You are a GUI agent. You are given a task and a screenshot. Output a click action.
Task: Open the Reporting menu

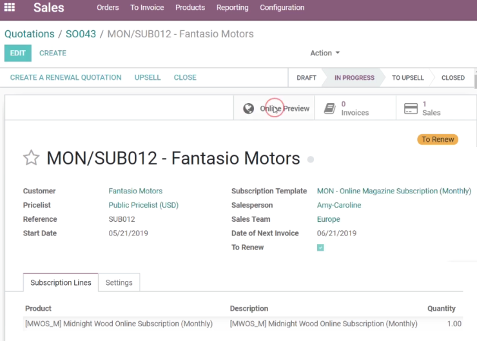pyautogui.click(x=233, y=8)
